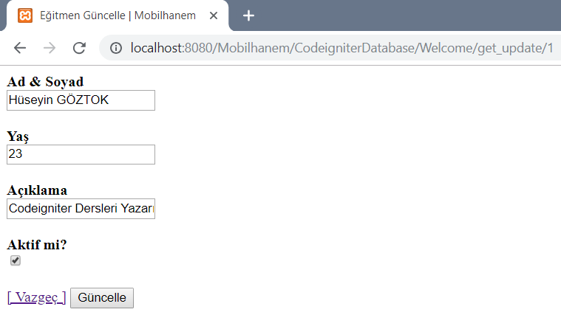Go back to the previous page
The height and width of the screenshot is (329, 561).
[x=20, y=48]
